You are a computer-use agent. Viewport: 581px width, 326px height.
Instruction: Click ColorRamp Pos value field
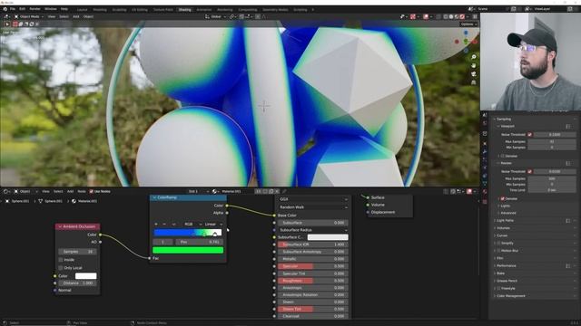click(200, 242)
